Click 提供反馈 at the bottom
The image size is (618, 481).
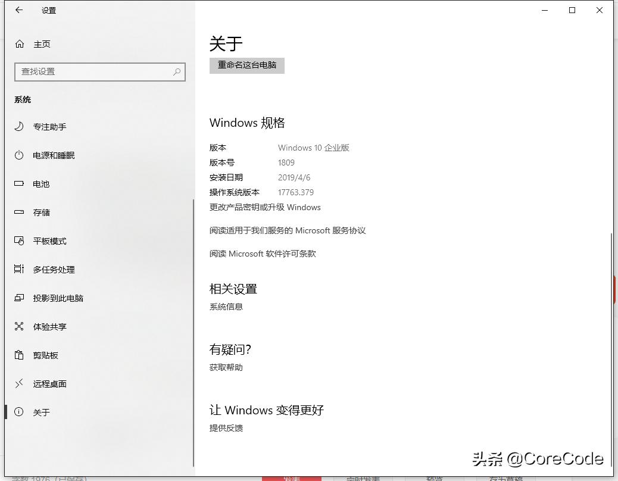226,428
